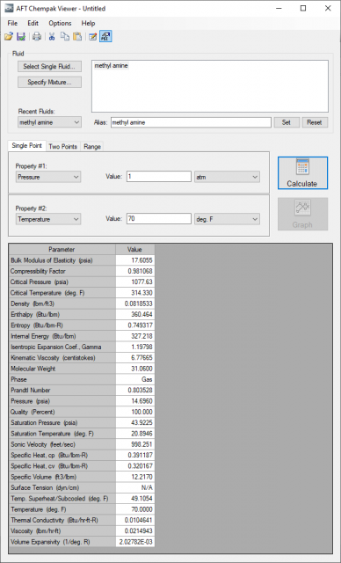The image size is (341, 563).
Task: Select the Saturation Pressure row label
Action: click(62, 422)
